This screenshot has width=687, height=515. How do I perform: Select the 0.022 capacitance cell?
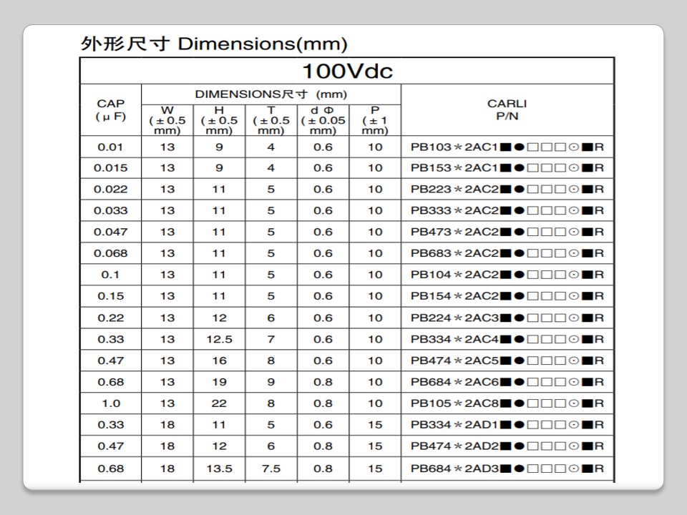pyautogui.click(x=111, y=190)
